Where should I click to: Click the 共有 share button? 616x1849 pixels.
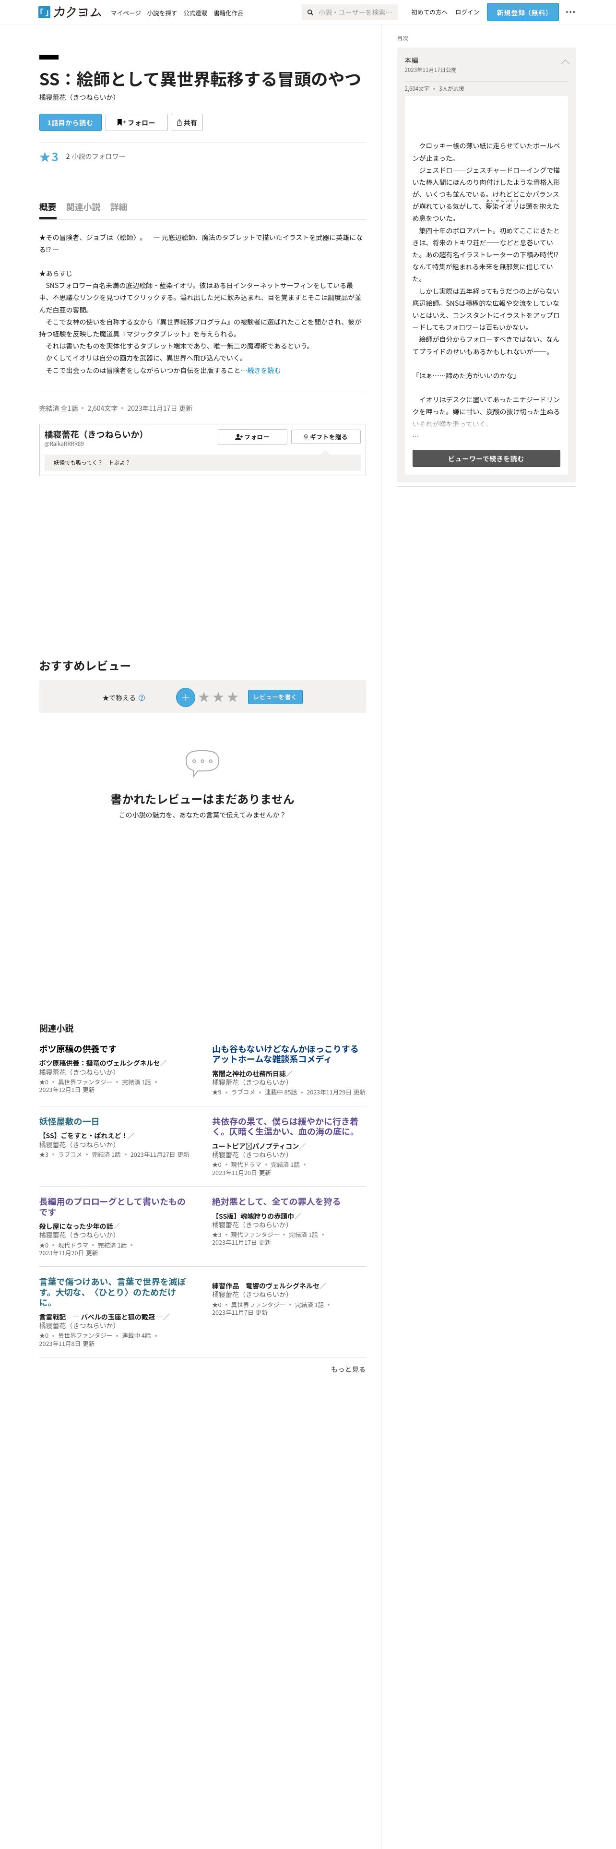187,123
